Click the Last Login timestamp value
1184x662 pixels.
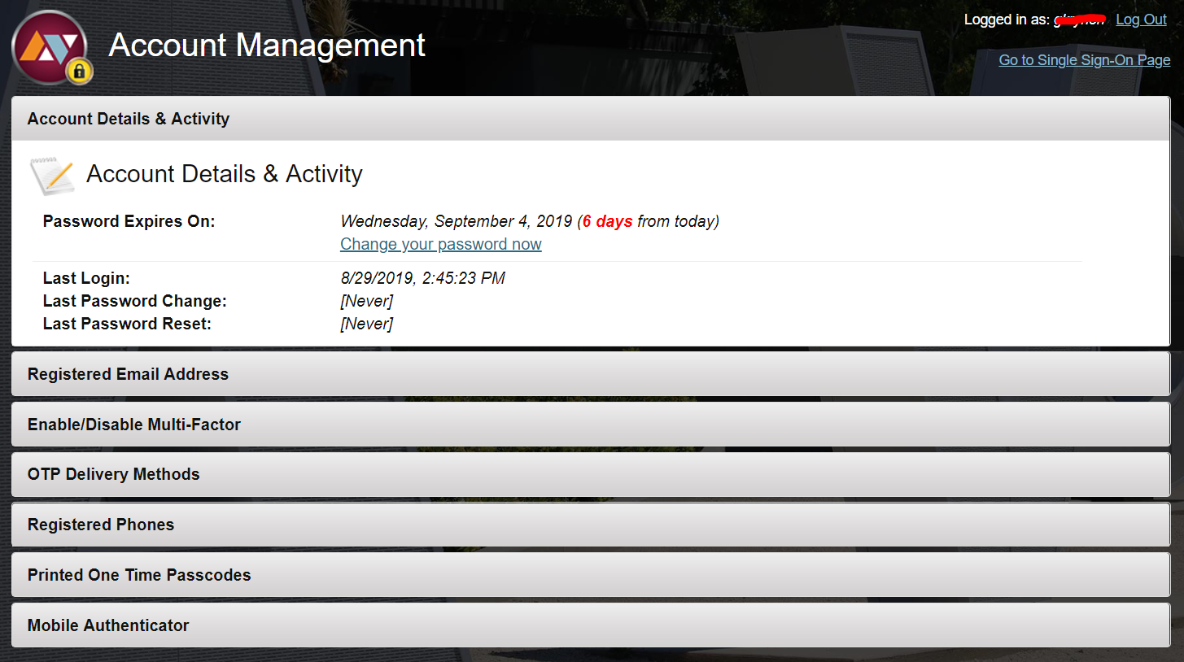pos(422,278)
